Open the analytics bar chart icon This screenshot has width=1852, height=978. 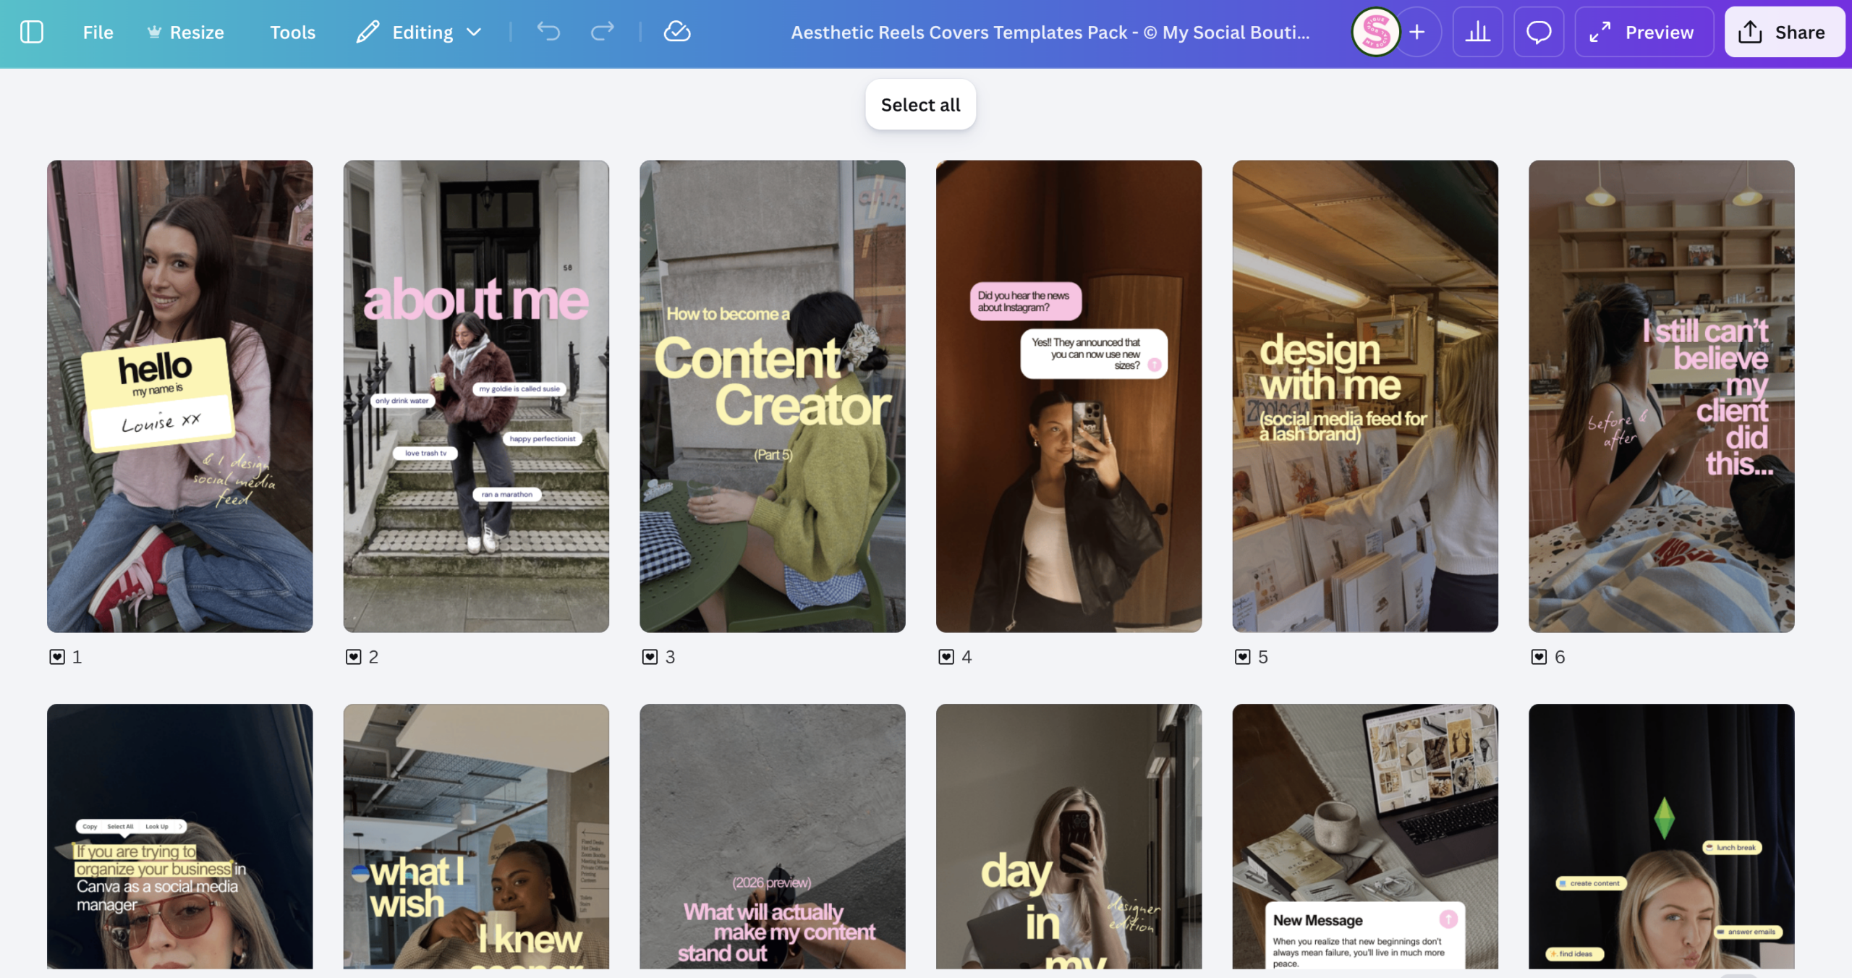1477,32
